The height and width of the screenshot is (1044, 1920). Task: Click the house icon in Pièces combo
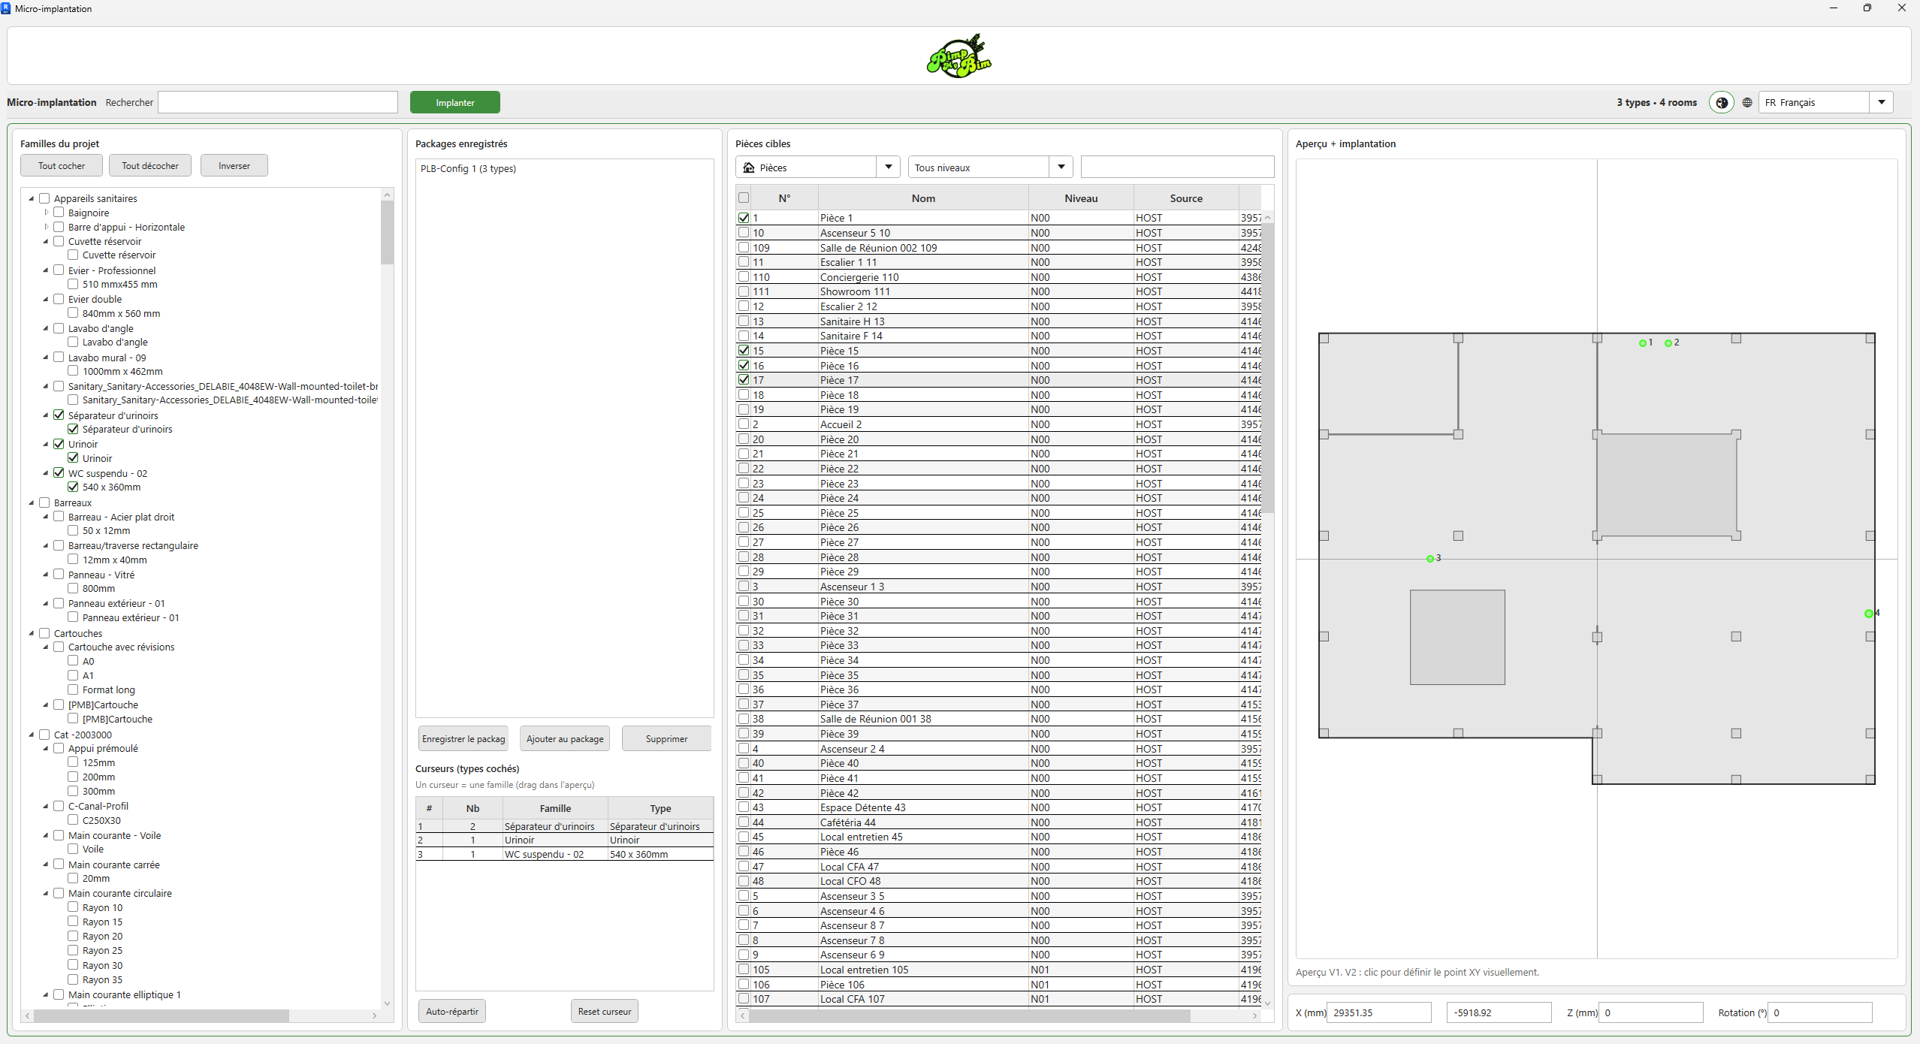coord(748,167)
